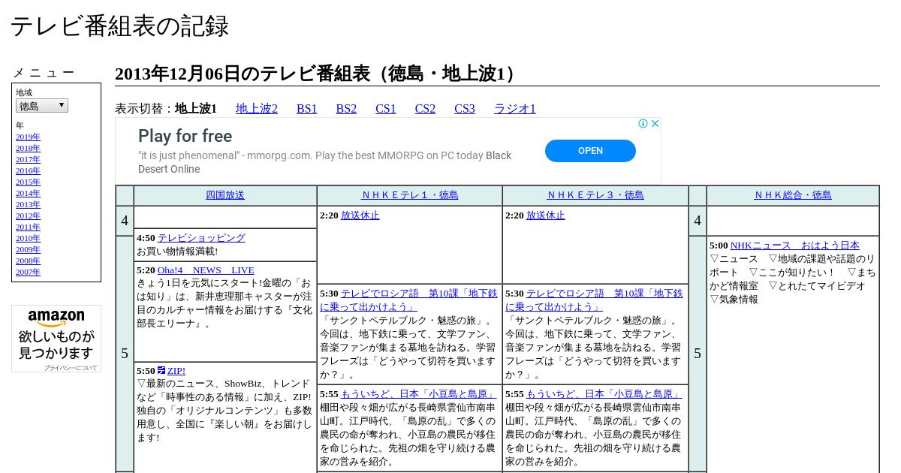The image size is (901, 473).
Task: Open the 徳島 region dropdown
Action: [42, 106]
